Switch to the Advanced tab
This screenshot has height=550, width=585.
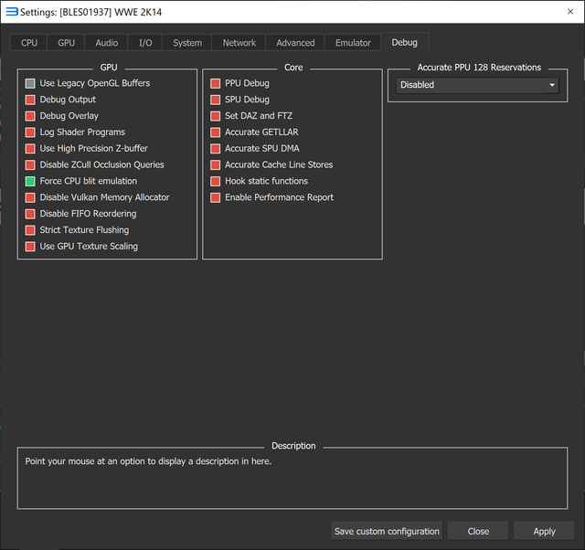coord(295,43)
